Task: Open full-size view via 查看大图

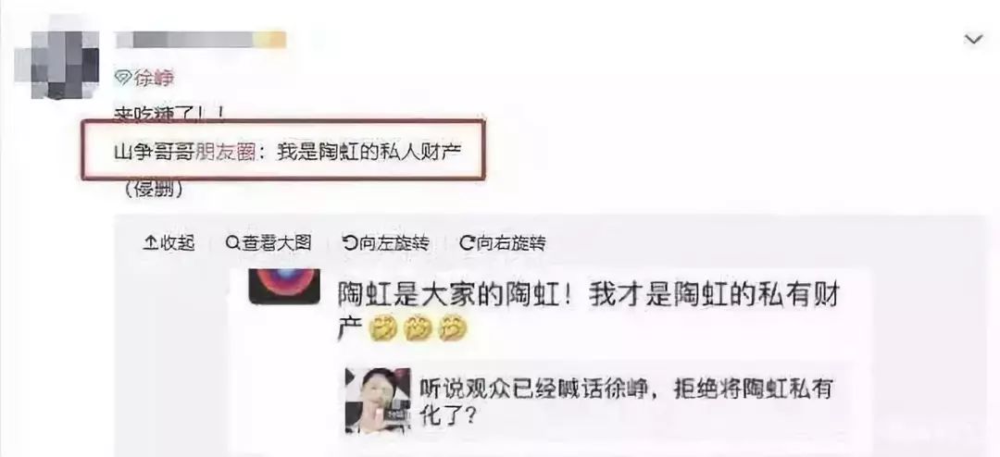Action: tap(269, 243)
